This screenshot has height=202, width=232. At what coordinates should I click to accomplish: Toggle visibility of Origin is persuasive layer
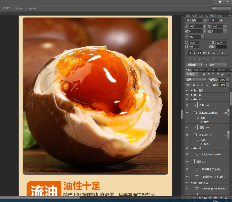click(x=187, y=154)
